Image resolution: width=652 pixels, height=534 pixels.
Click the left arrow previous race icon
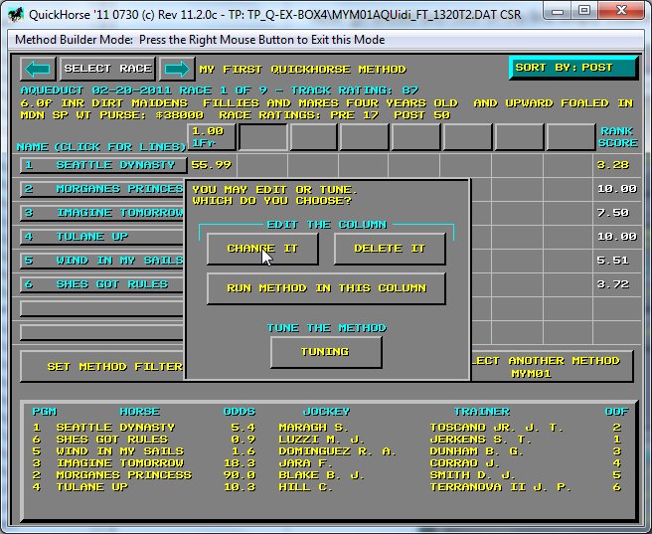pyautogui.click(x=39, y=69)
